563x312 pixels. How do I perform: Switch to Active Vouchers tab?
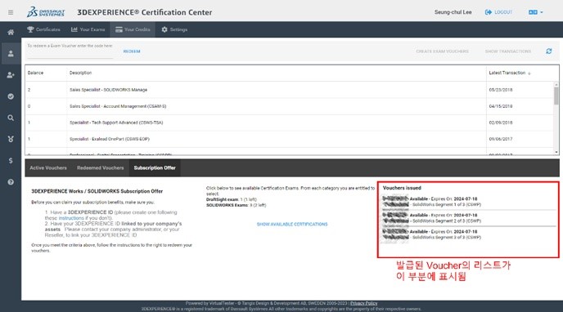[x=48, y=167]
